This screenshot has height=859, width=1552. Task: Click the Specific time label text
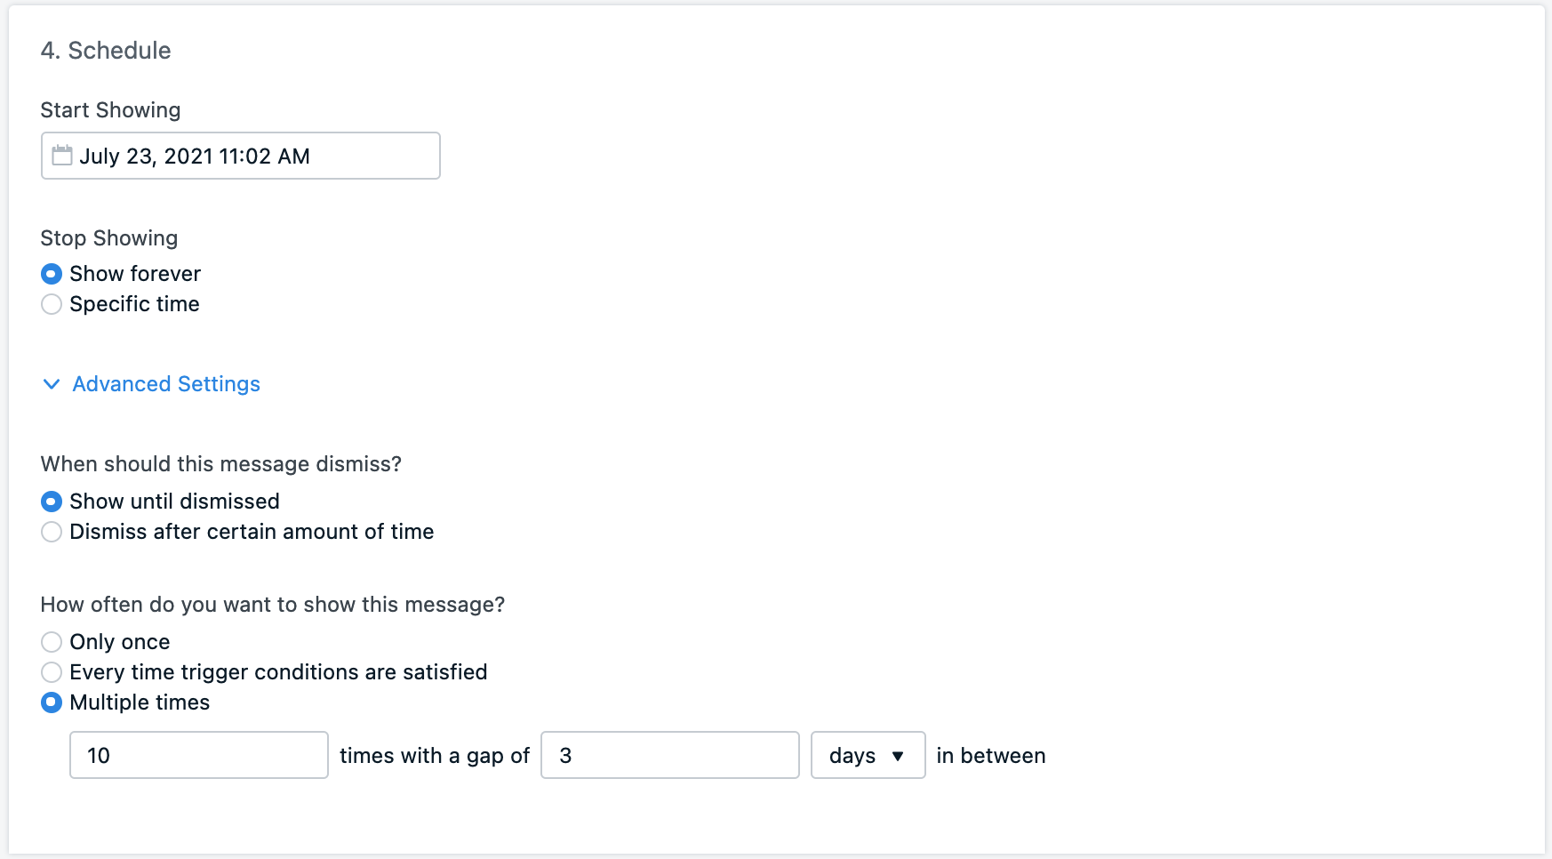click(134, 304)
